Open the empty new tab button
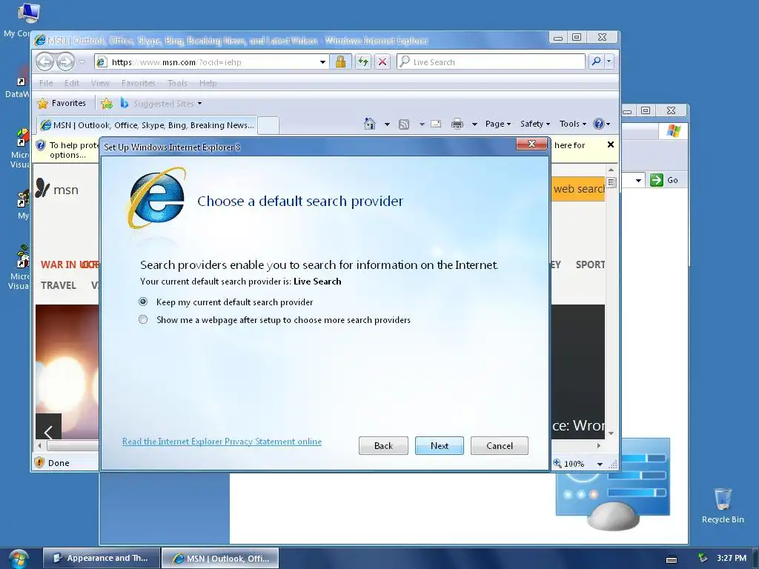 point(268,125)
